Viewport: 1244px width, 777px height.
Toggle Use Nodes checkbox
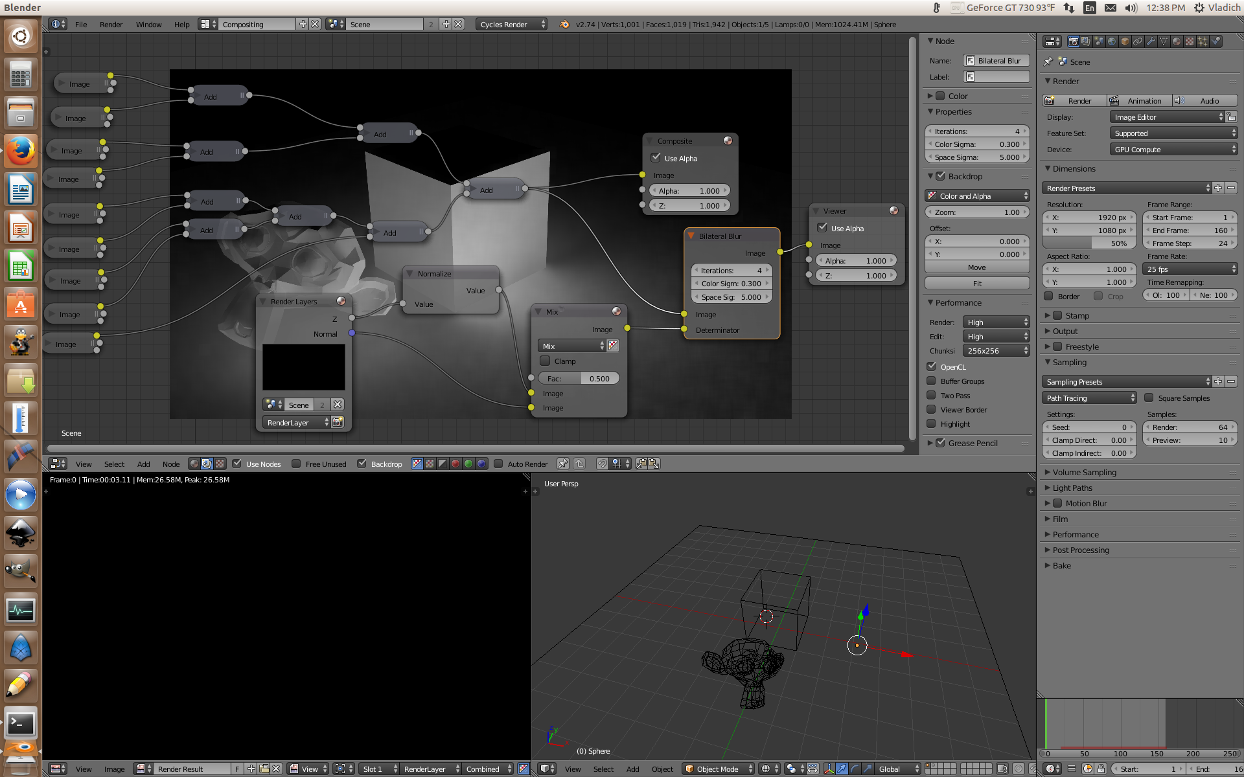click(x=237, y=464)
